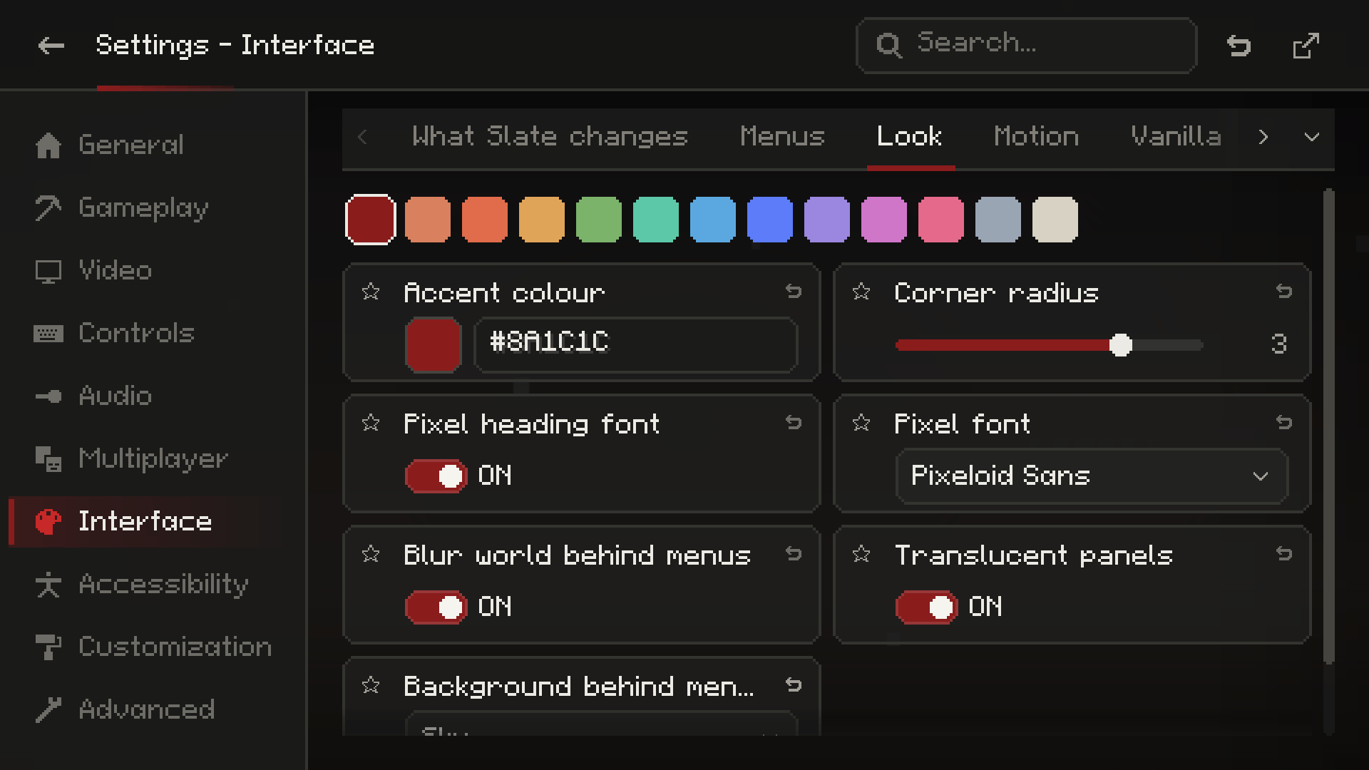
Task: Switch to What Slate changes tab
Action: tap(550, 136)
